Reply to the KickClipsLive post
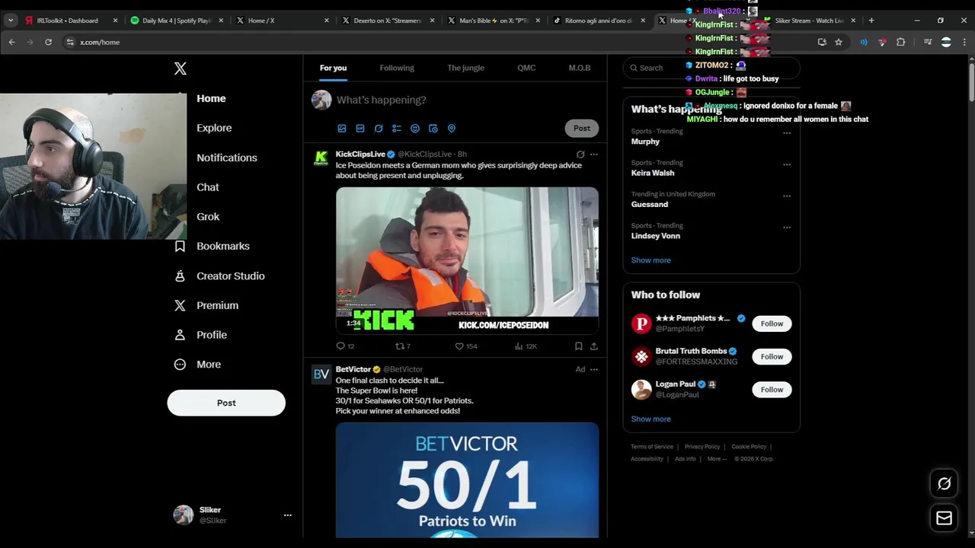Image resolution: width=975 pixels, height=548 pixels. pos(345,346)
